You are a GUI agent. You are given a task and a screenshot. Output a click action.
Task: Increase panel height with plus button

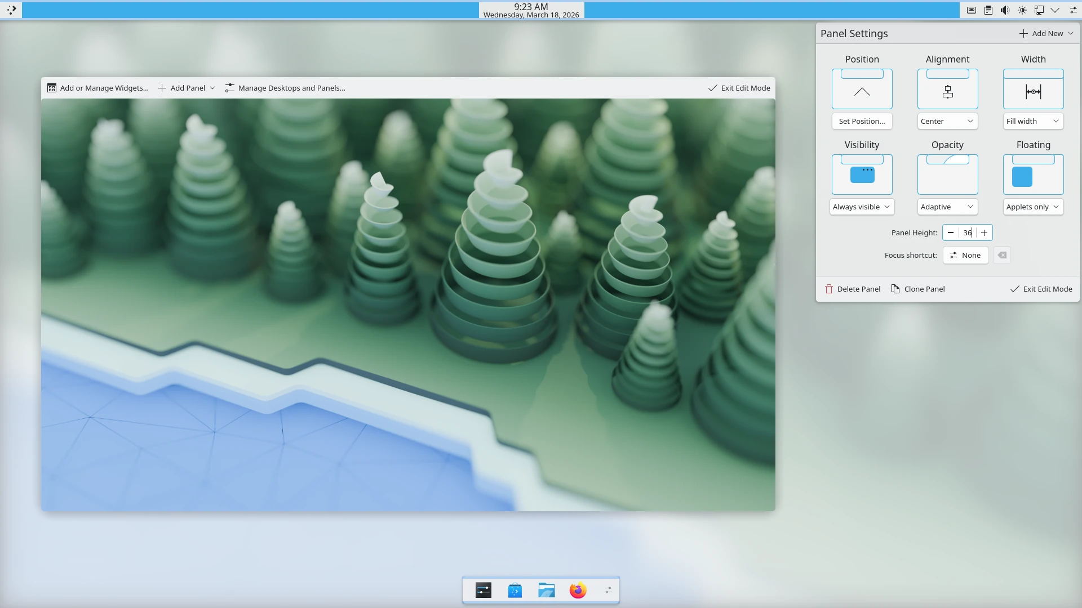point(984,233)
